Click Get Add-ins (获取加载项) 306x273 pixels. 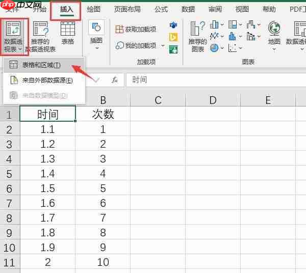[x=136, y=29]
